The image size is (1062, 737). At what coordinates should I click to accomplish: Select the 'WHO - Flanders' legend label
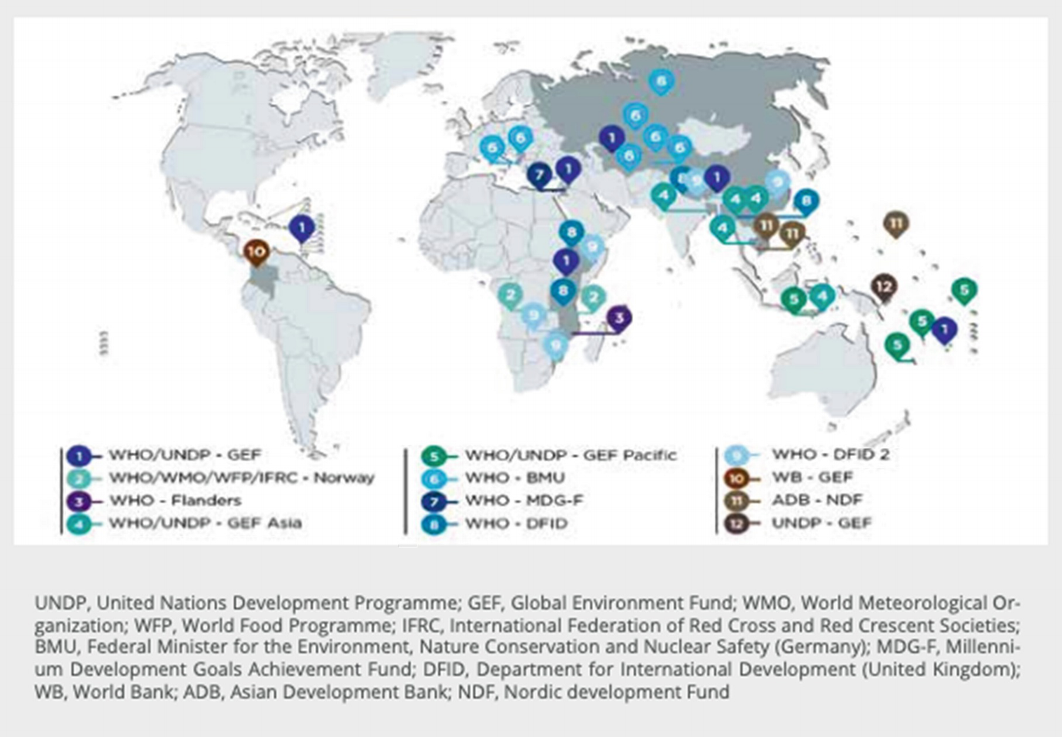point(175,500)
